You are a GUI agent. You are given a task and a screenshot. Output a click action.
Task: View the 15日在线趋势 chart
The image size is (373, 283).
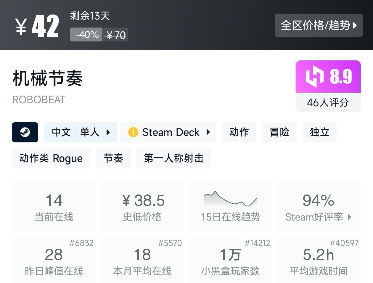(230, 207)
